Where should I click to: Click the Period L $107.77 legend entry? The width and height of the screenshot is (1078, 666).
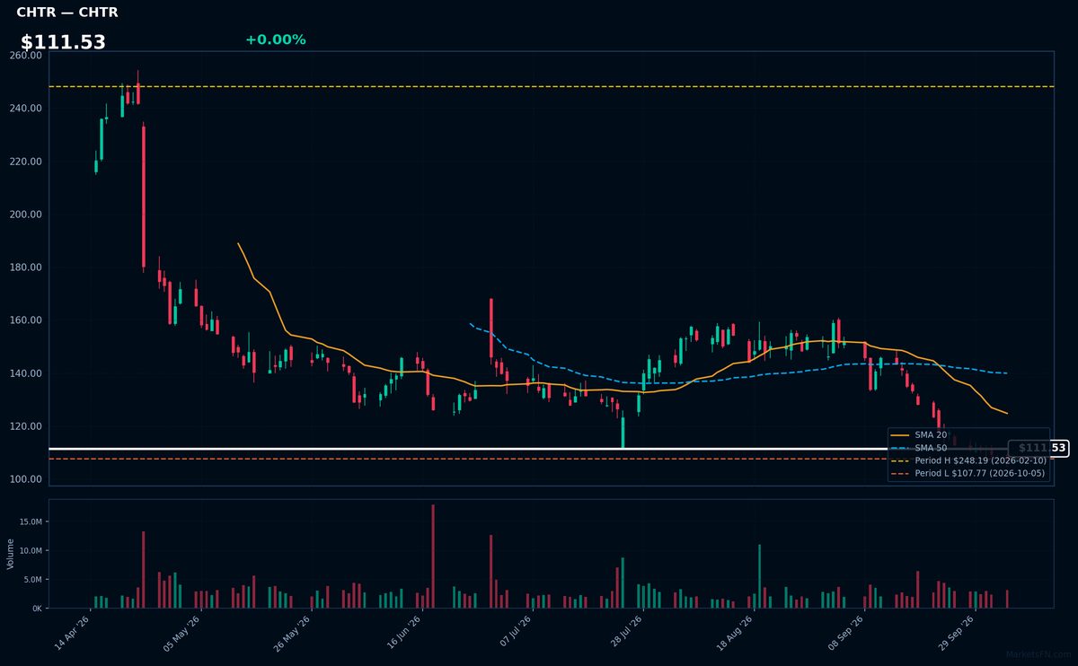[x=968, y=473]
